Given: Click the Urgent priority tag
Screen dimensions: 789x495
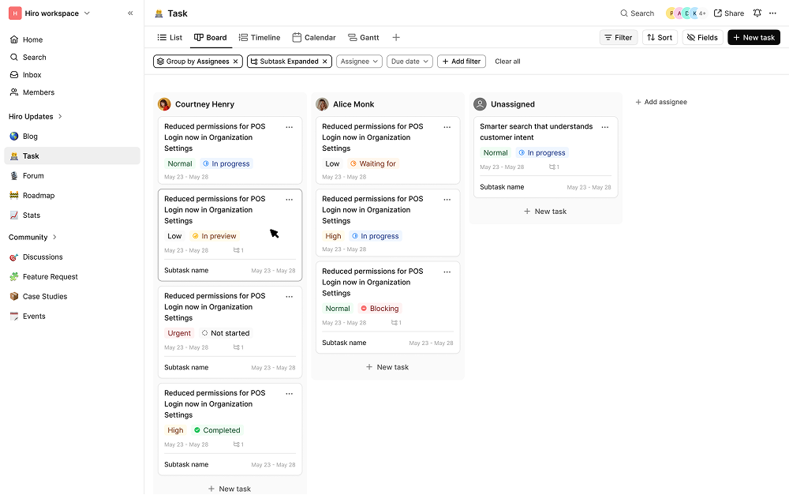Looking at the screenshot, I should [x=179, y=333].
